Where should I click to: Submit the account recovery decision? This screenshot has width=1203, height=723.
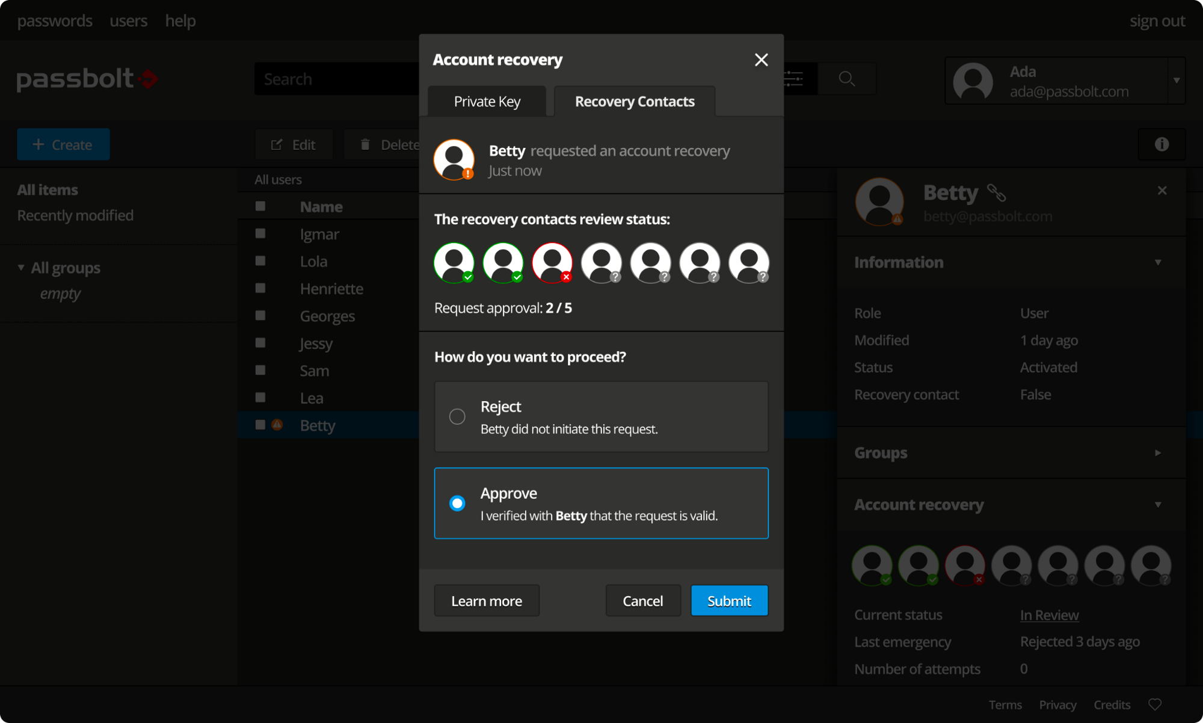729,600
